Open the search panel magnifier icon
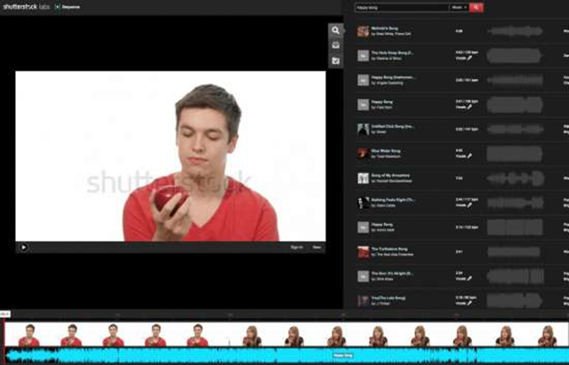The height and width of the screenshot is (365, 569). click(x=336, y=30)
